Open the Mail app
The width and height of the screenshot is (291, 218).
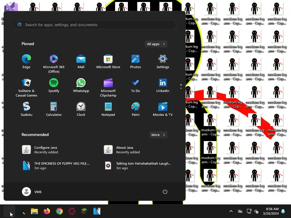(81, 62)
